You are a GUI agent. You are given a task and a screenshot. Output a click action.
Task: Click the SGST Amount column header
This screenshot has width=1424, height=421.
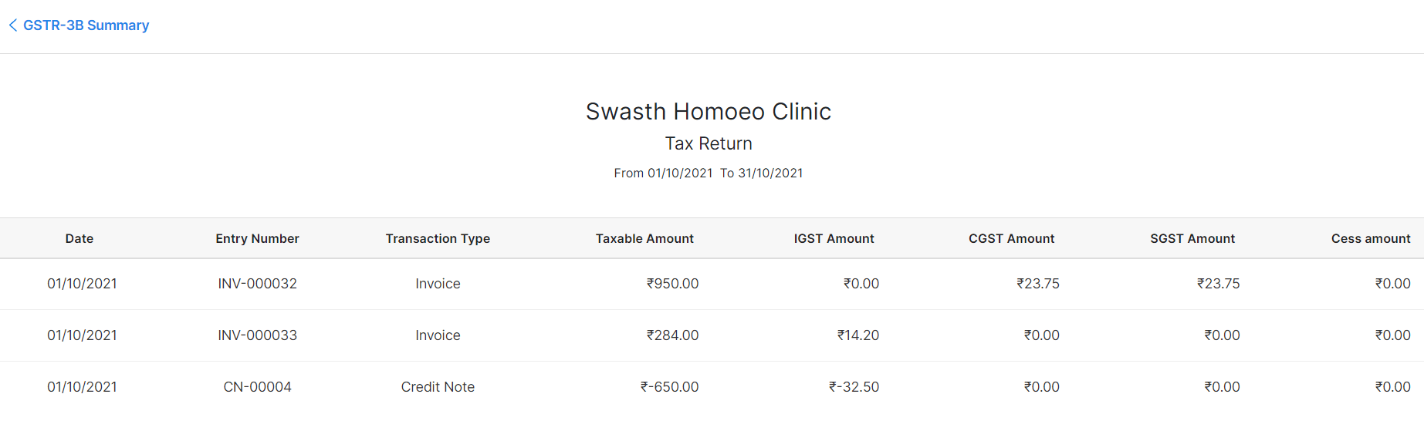pyautogui.click(x=1192, y=239)
